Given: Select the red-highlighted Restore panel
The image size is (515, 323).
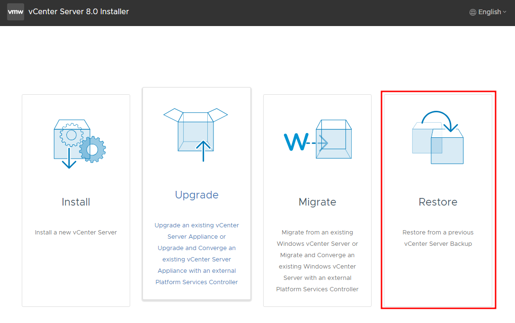Looking at the screenshot, I should tap(438, 199).
